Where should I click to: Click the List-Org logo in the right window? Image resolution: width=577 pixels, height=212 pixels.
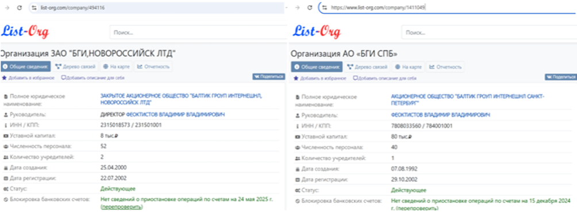click(x=317, y=32)
